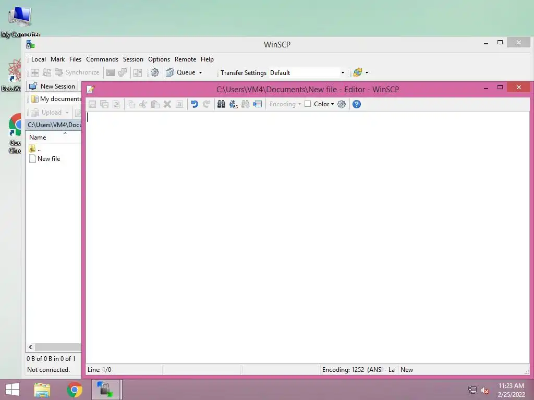Click the Save All icon in the editor
Screen dimensions: 534x400
tap(104, 104)
